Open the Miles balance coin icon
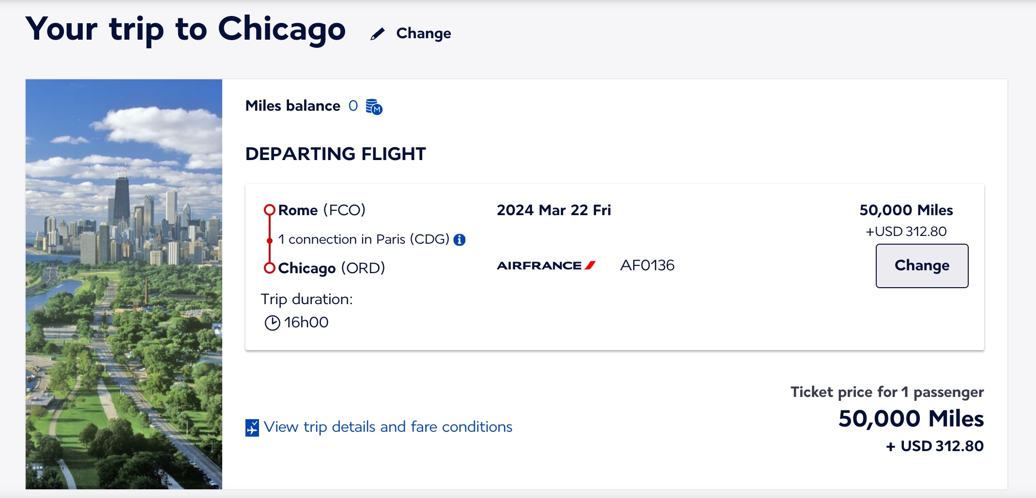 [x=373, y=107]
